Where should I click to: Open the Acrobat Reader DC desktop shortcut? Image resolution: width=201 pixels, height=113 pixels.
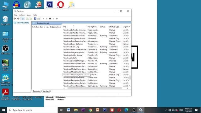(5, 94)
